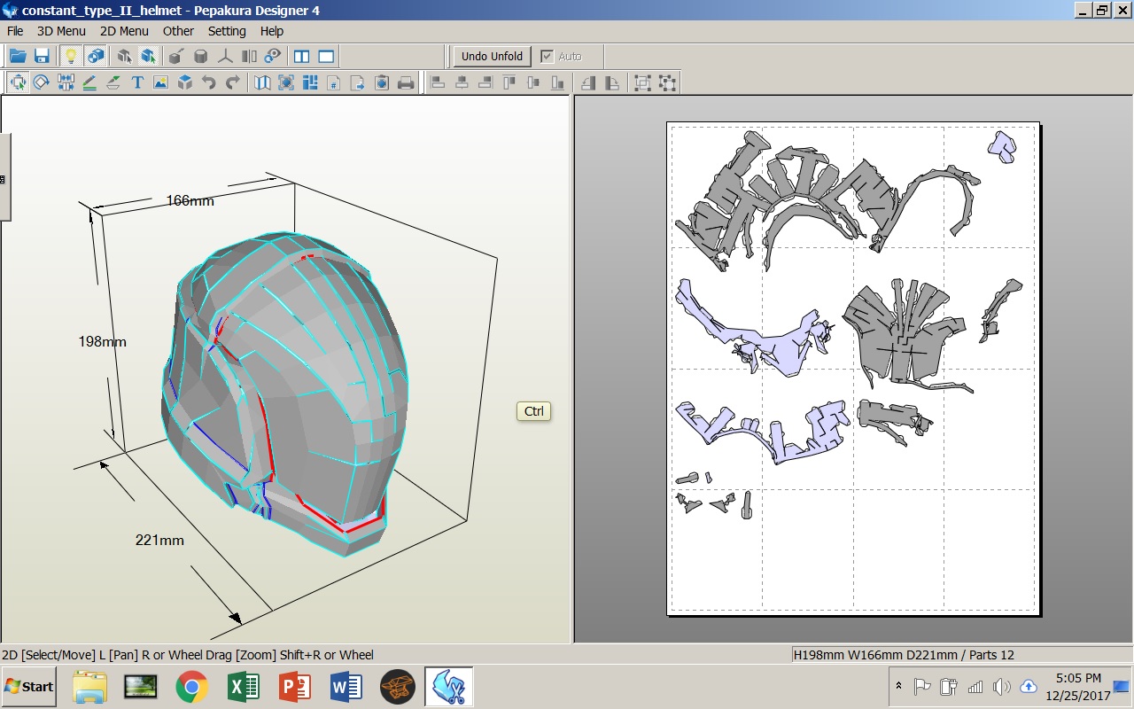This screenshot has height=709, width=1134.
Task: Align selected parts to horizontal center
Action: point(461,82)
